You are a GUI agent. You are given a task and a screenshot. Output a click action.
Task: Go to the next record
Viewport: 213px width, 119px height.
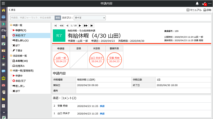tap(80, 26)
